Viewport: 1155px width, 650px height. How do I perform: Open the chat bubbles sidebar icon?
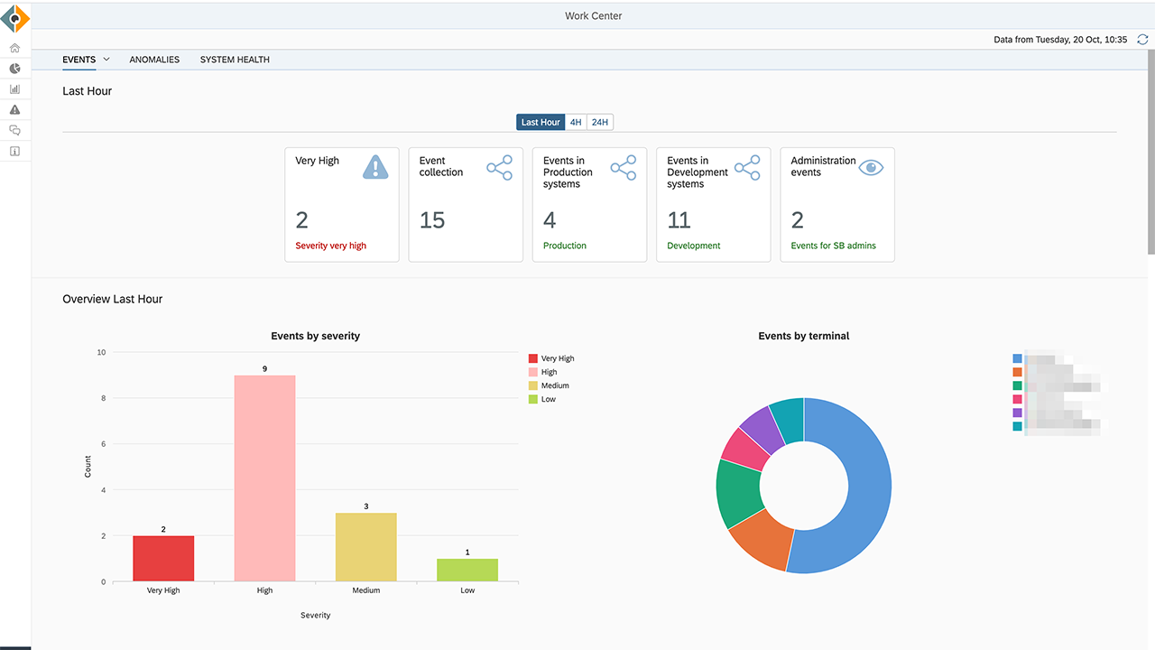(14, 130)
